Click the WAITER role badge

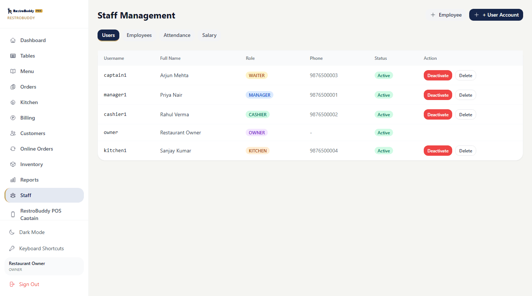[x=257, y=75]
